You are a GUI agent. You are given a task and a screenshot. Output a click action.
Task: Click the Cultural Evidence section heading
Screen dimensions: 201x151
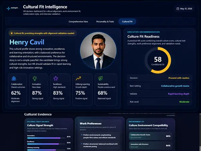38,114
